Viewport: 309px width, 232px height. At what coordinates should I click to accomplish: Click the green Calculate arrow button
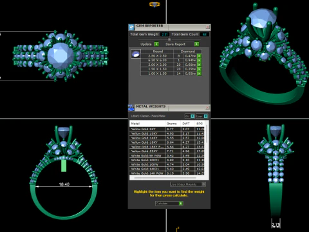coord(181,204)
